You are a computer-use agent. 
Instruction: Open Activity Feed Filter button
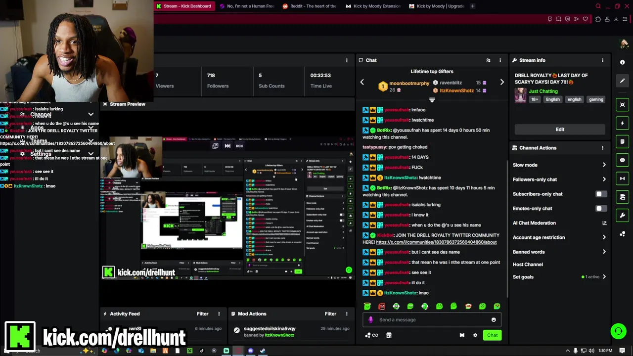[203, 313]
